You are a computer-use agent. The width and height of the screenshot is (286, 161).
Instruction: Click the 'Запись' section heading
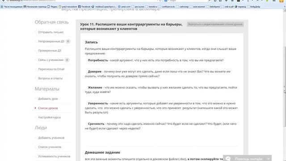point(91,42)
